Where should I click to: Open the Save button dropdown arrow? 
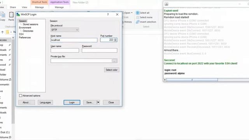(98, 102)
